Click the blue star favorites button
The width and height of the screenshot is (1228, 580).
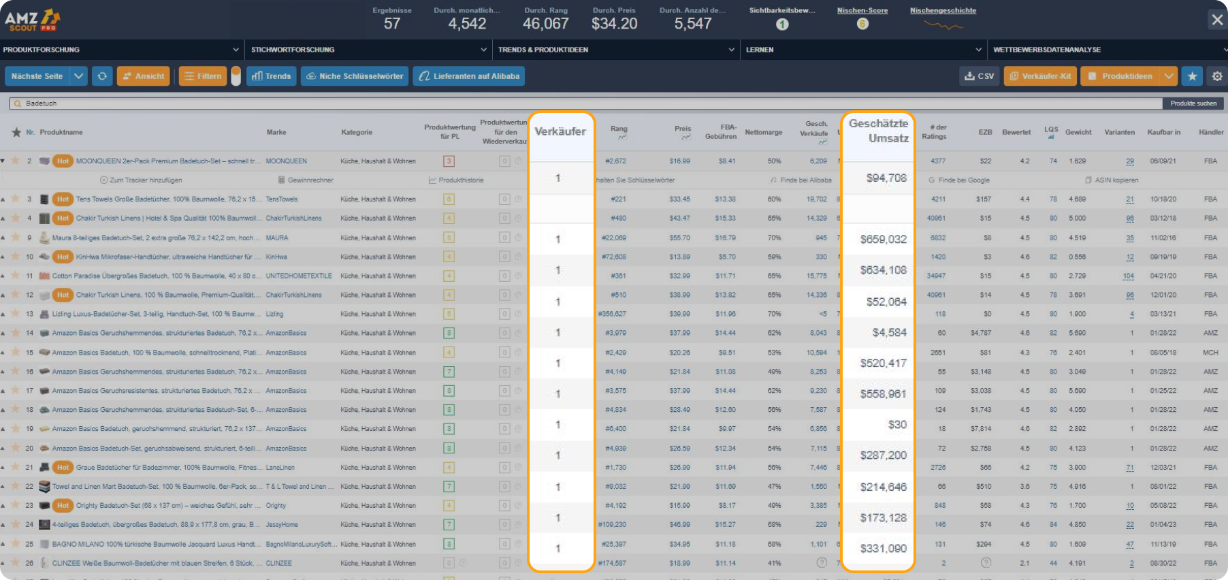(x=1192, y=76)
